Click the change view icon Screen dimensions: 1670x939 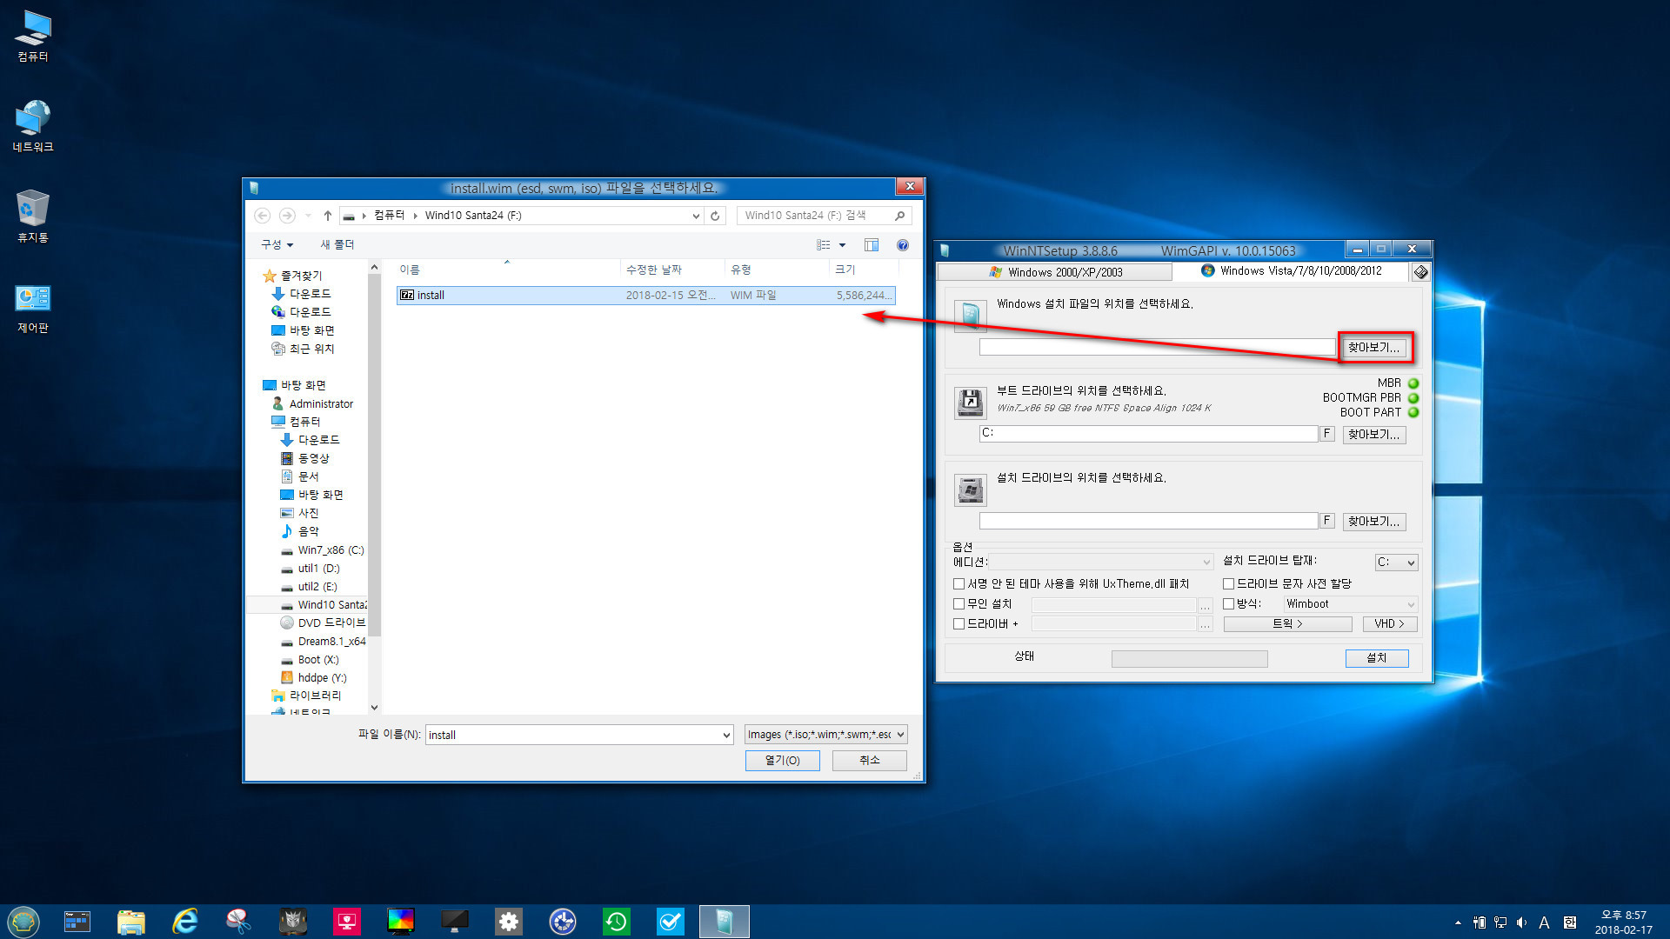coord(823,245)
